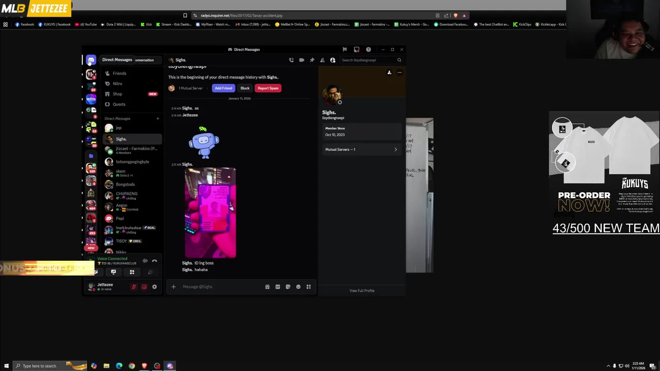This screenshot has width=660, height=371.
Task: Open voice noise suppression icon
Action: pos(145,261)
